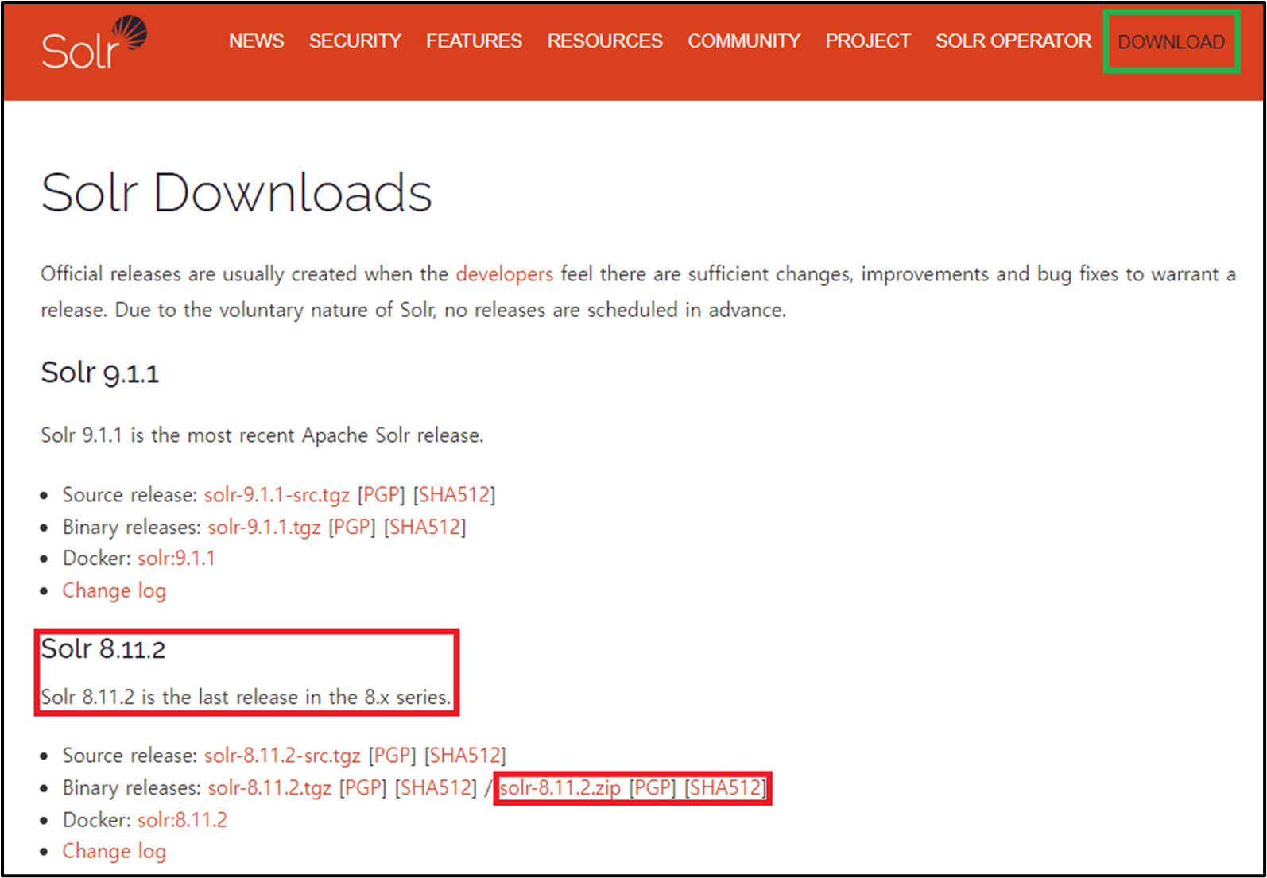Download solr-8.11.2.zip binary release
The image size is (1267, 878).
click(560, 788)
